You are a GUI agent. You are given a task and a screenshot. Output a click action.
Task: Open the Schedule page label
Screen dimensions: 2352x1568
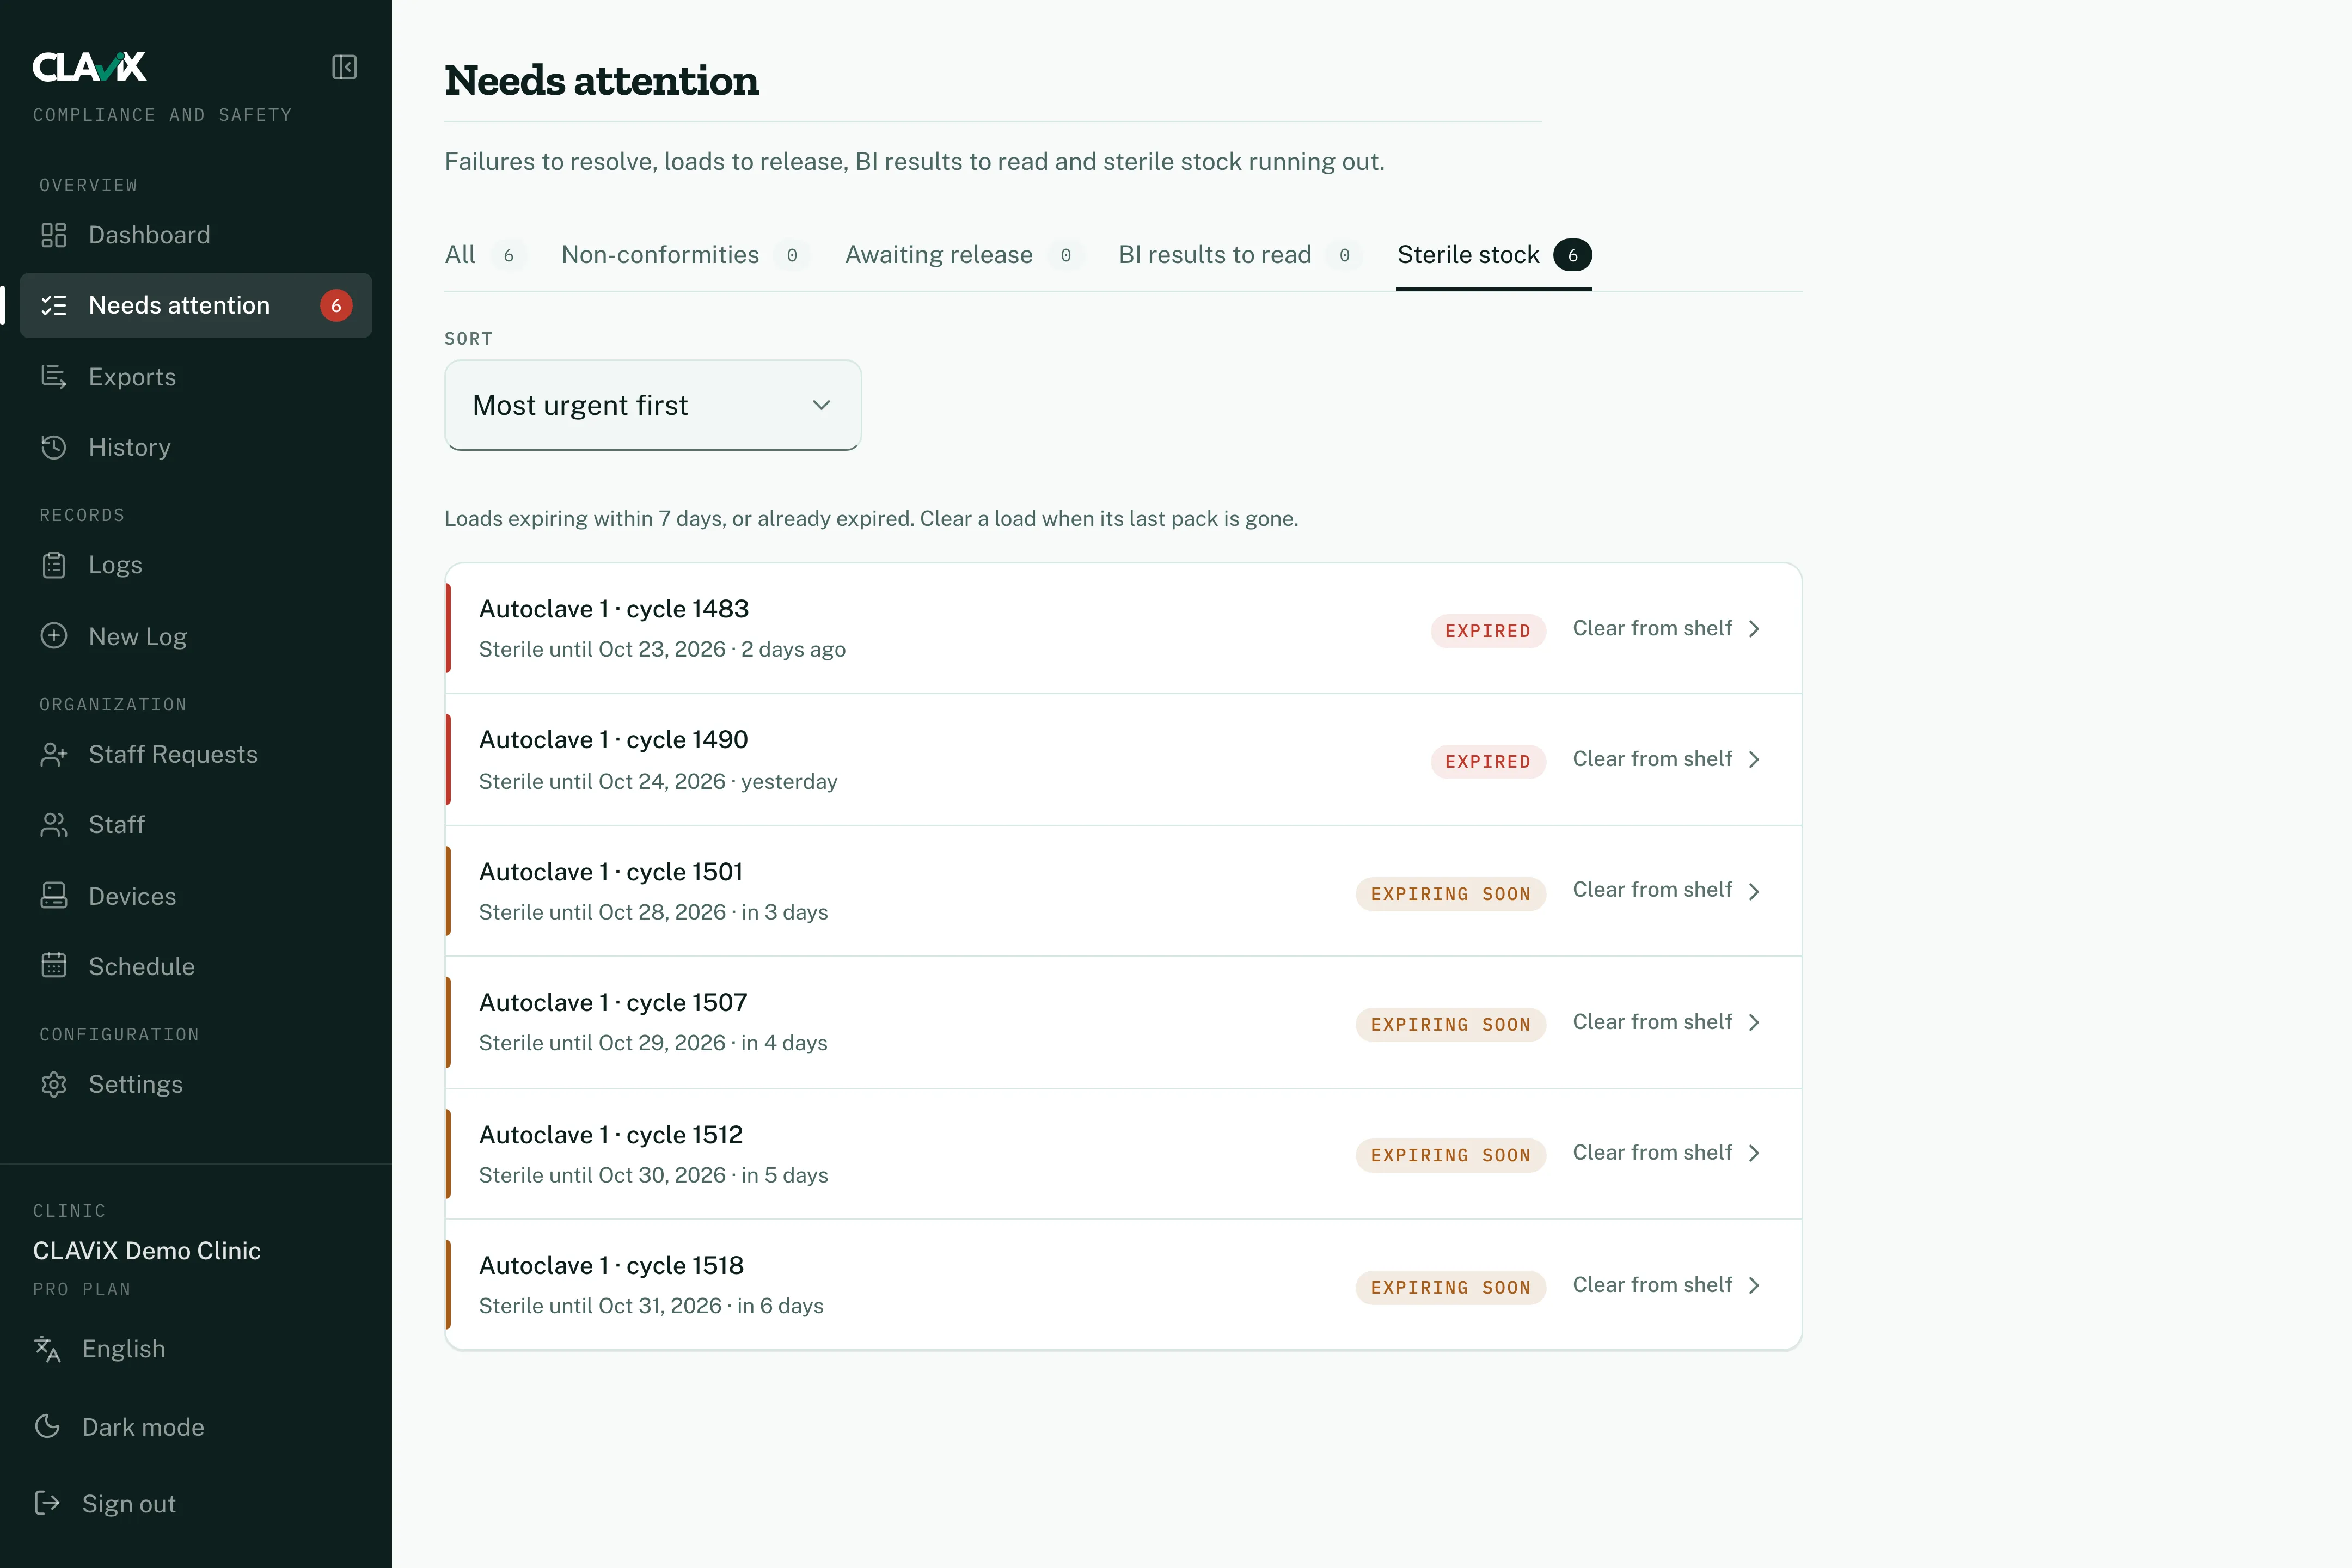pyautogui.click(x=142, y=967)
